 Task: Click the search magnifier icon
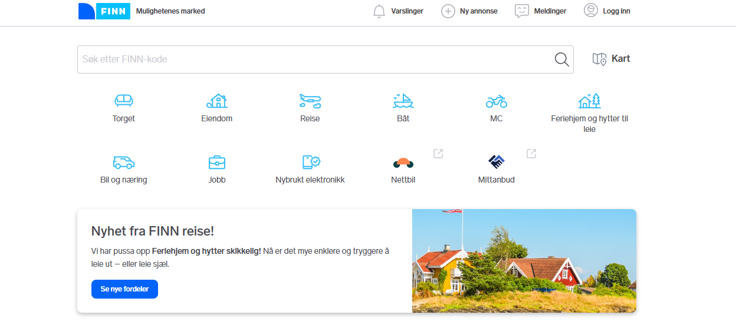(562, 59)
